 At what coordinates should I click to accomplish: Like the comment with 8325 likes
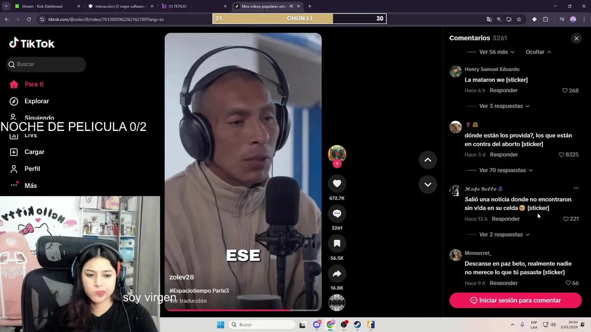click(561, 154)
